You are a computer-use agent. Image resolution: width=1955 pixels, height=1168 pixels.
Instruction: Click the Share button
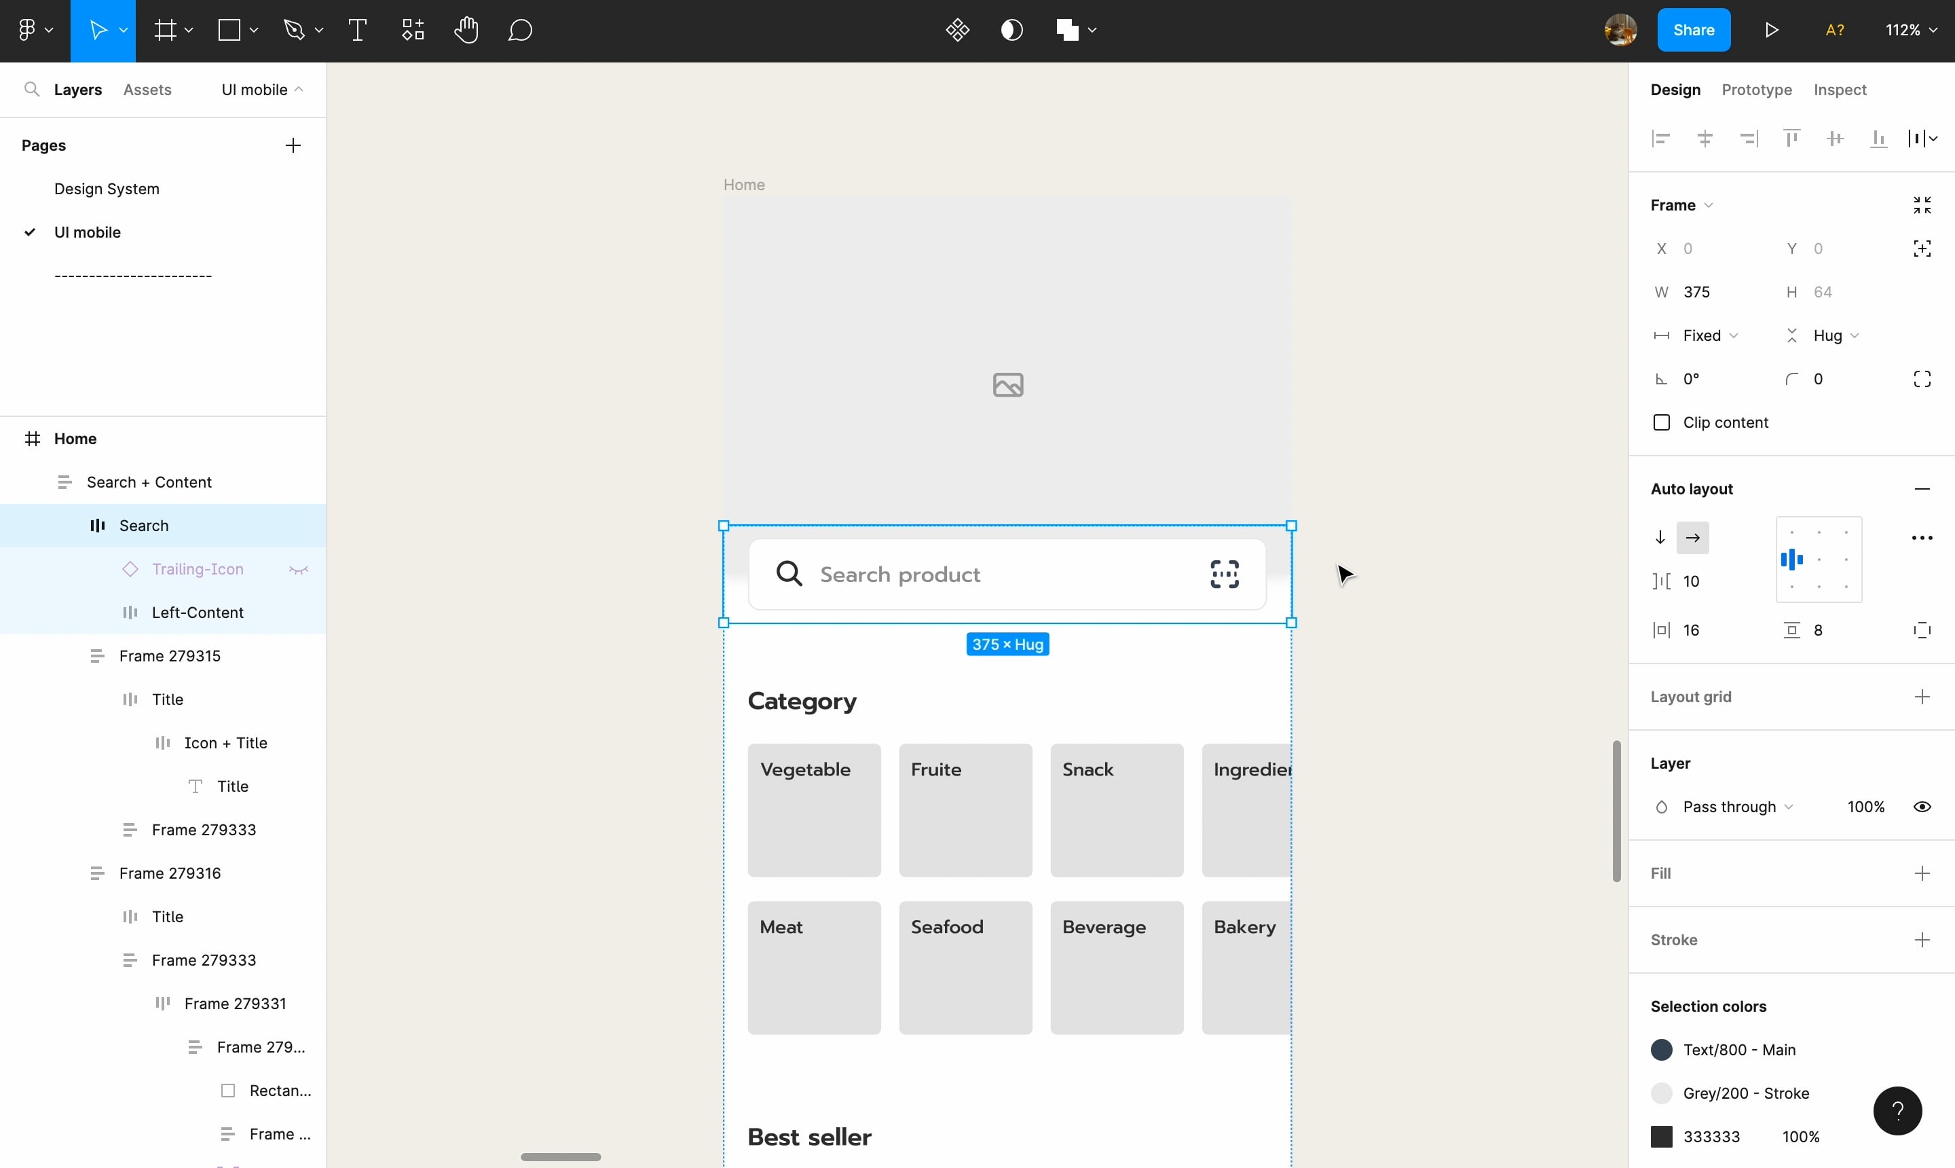1693,30
